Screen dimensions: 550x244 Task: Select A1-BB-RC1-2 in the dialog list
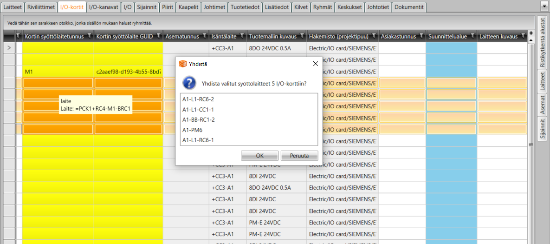point(198,119)
